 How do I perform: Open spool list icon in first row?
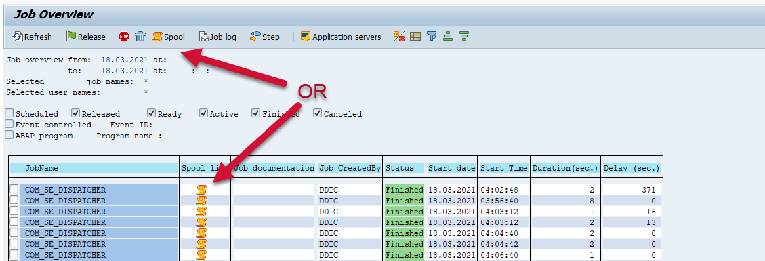click(201, 190)
